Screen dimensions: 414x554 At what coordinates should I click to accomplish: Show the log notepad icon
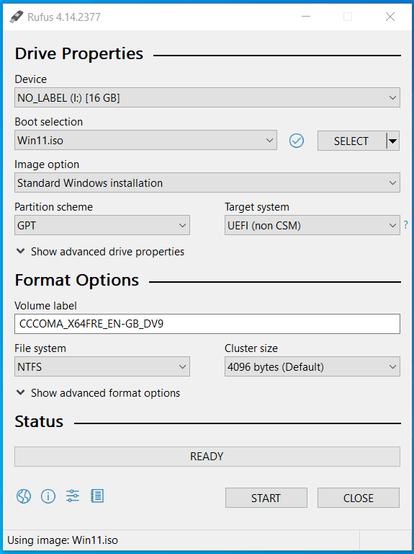click(97, 496)
